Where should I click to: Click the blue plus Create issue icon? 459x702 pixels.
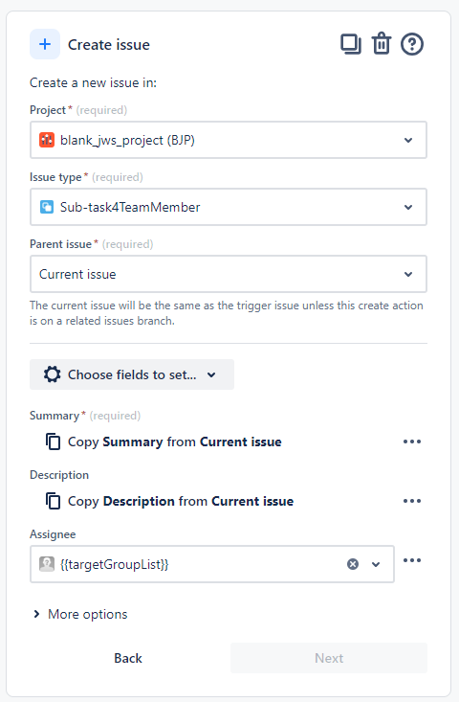[45, 44]
